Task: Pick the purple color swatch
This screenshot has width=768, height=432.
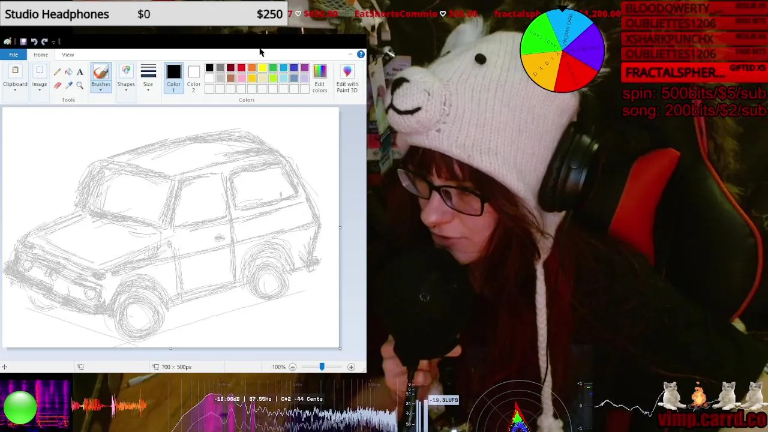Action: (305, 68)
